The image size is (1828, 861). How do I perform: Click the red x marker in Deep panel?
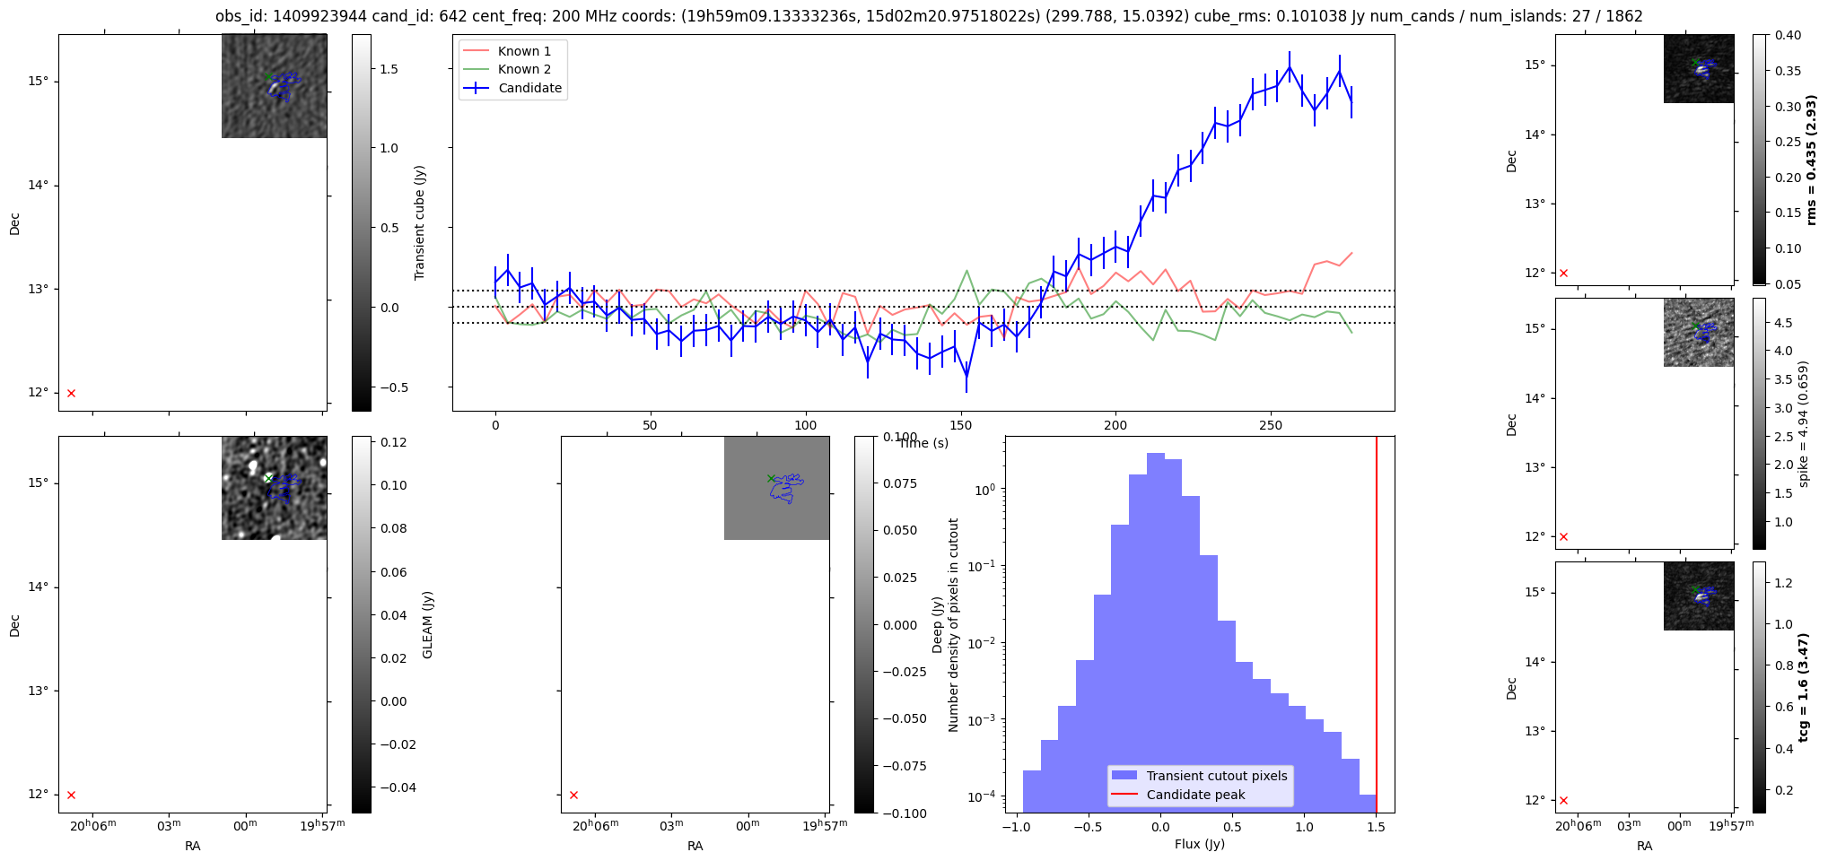[x=573, y=795]
